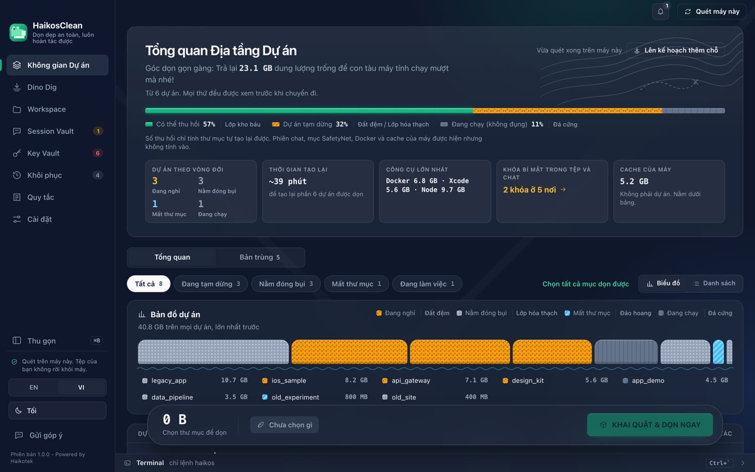Click the Thu gọn sidebar collapse icon
Image resolution: width=755 pixels, height=472 pixels.
(x=17, y=340)
